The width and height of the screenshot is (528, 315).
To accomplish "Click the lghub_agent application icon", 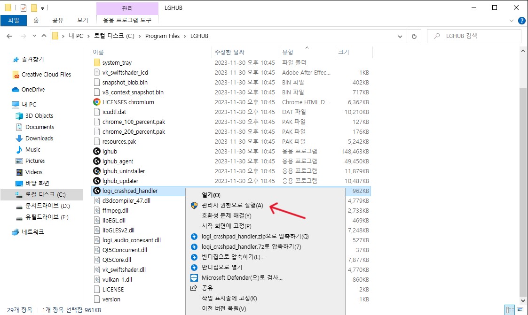I will pos(97,161).
